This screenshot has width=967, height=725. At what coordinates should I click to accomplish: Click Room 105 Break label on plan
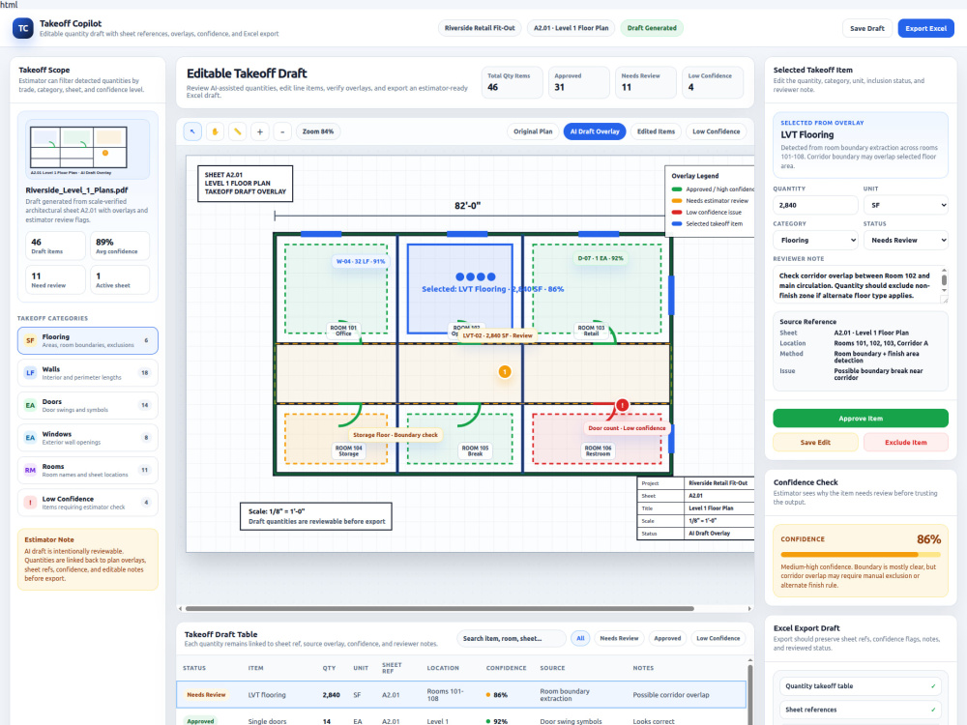pos(475,450)
